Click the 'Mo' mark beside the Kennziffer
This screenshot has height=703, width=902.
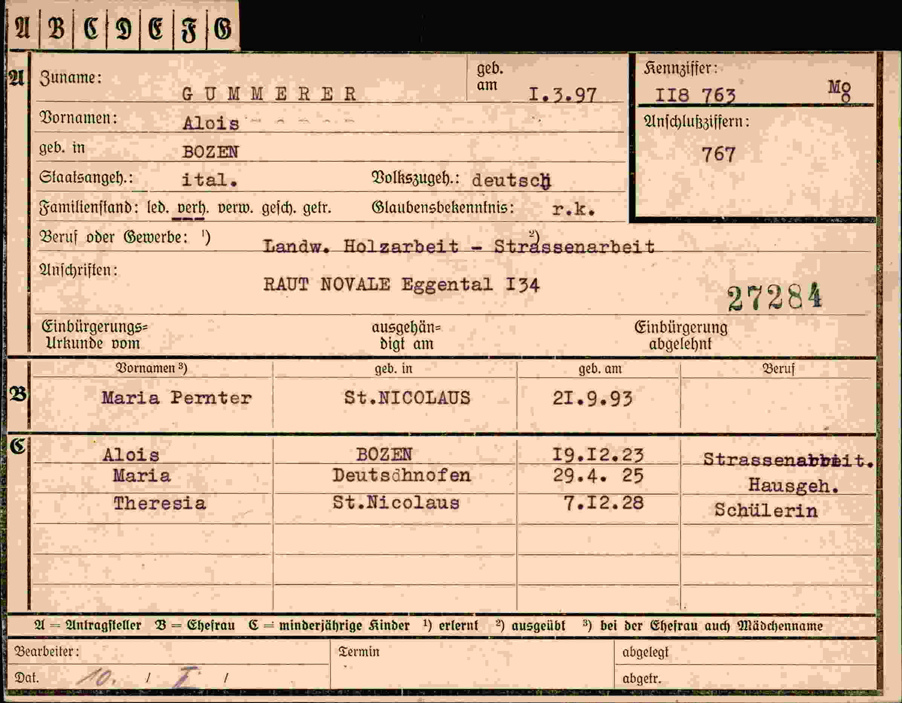839,90
